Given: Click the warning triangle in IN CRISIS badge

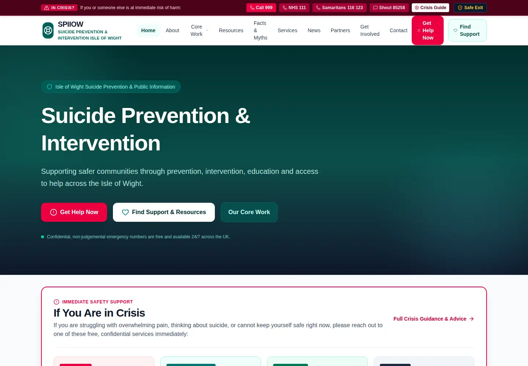Looking at the screenshot, I should (47, 8).
